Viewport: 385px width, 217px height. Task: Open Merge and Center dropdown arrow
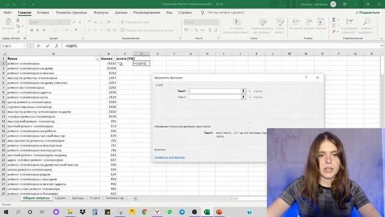(177, 30)
